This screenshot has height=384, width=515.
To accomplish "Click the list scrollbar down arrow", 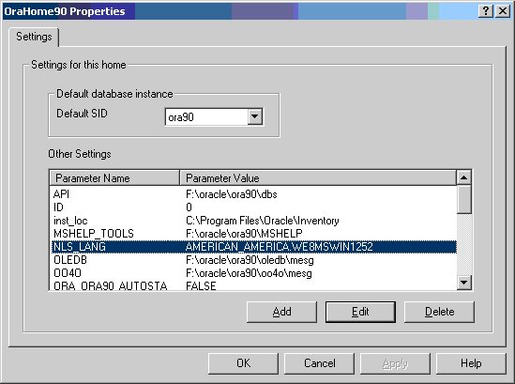I will [464, 283].
